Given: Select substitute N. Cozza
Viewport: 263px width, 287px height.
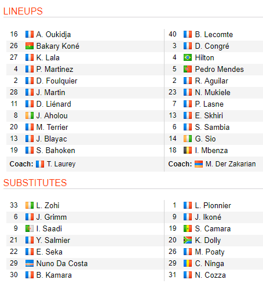Looking at the screenshot, I should click(x=210, y=275).
